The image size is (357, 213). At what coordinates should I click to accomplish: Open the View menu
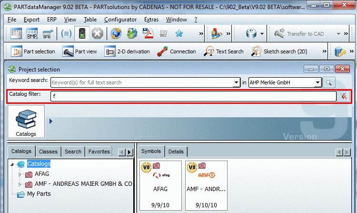point(70,20)
